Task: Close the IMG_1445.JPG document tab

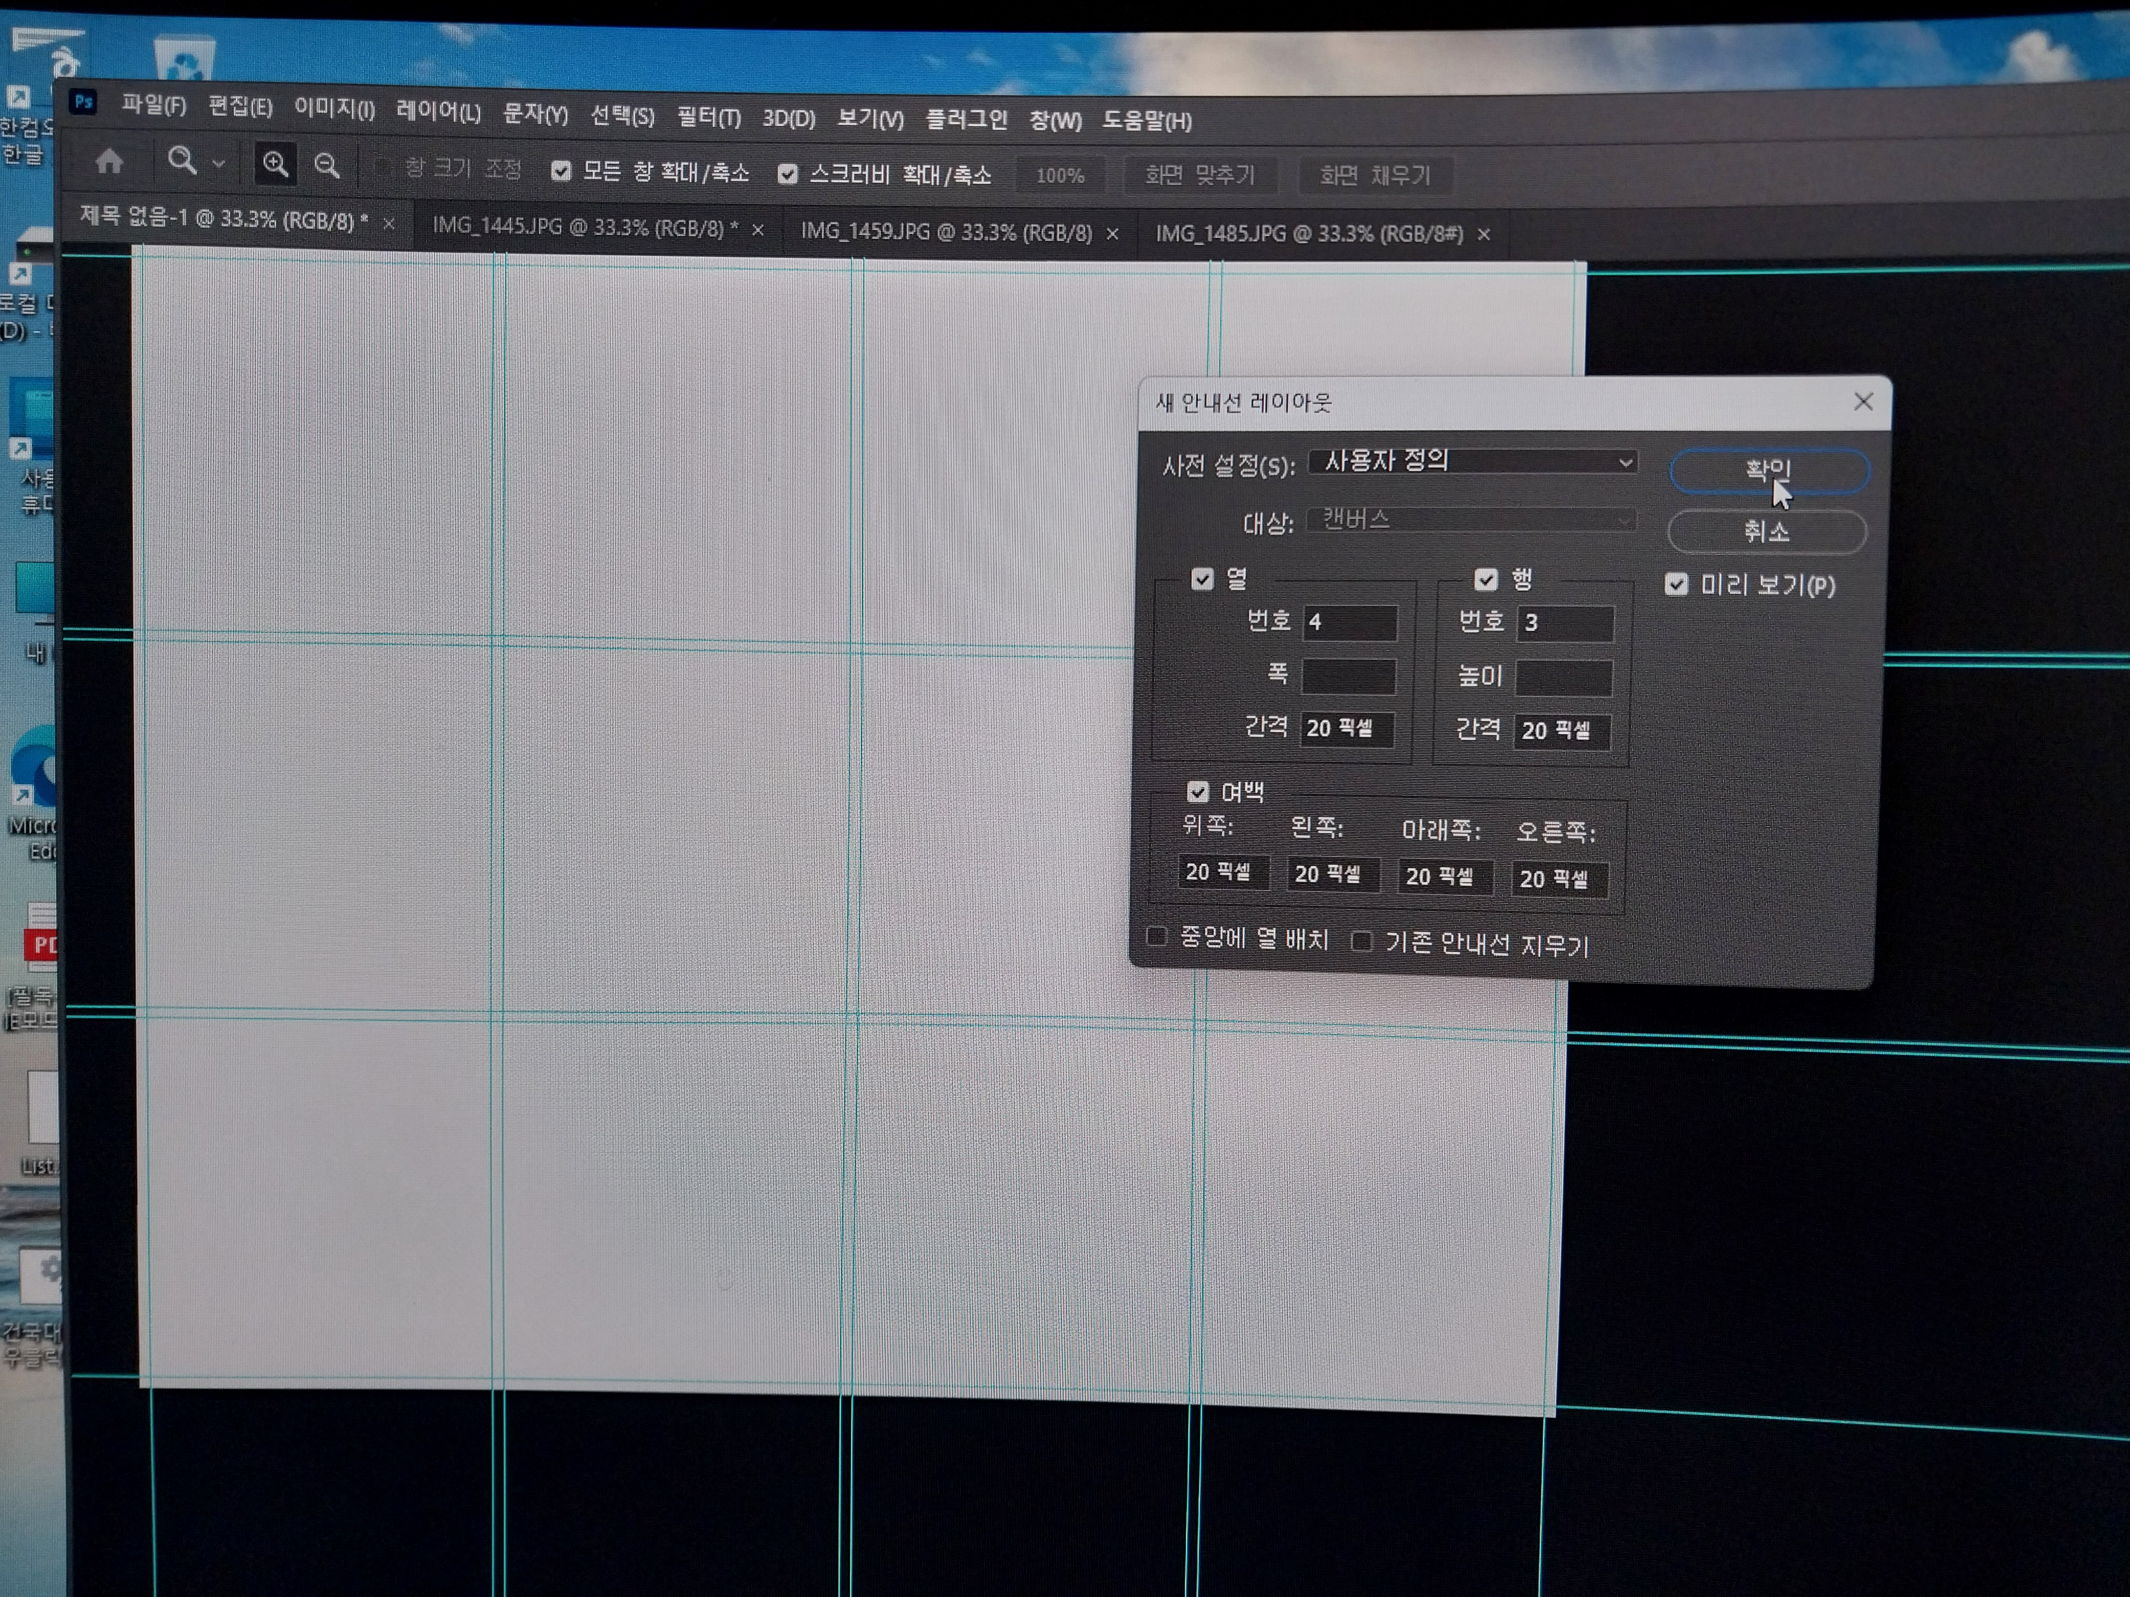Action: 758,230
